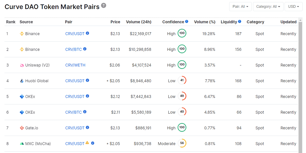Click info icon next to Binance CRV/BTC pair
This screenshot has width=306, height=153.
click(x=85, y=49)
